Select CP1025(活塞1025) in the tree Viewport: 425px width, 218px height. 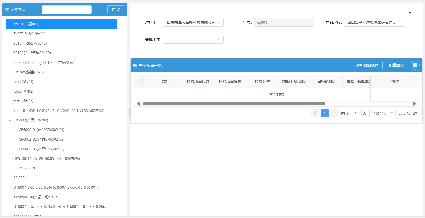(x=28, y=72)
